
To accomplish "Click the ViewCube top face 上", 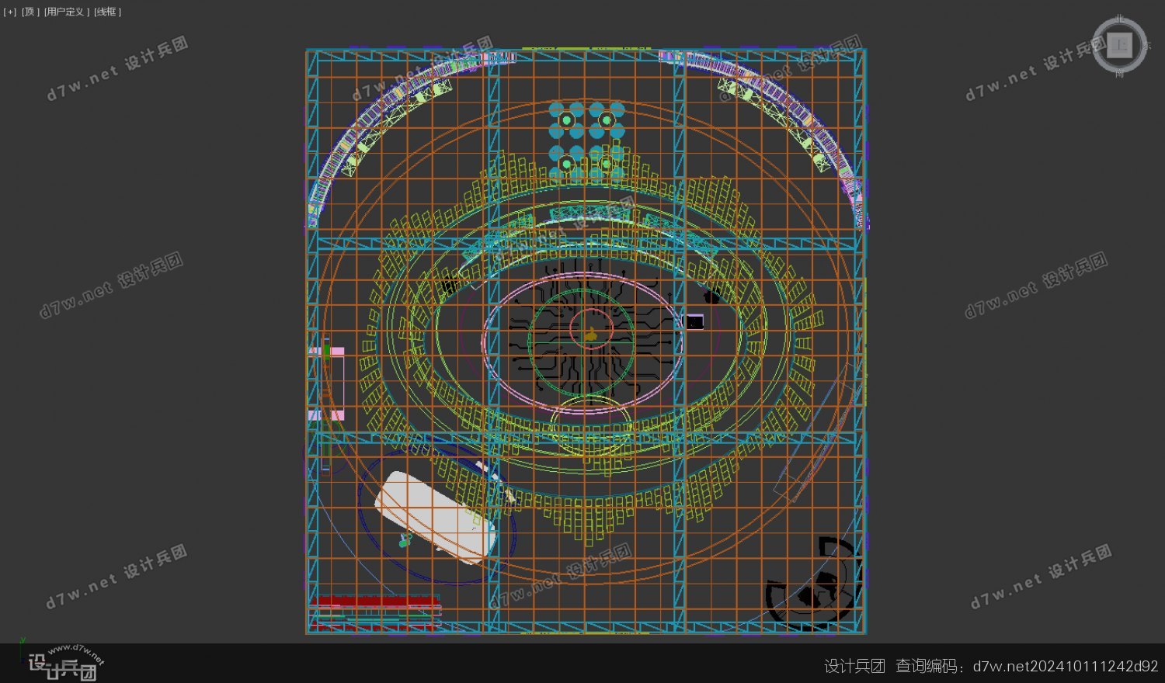I will pyautogui.click(x=1119, y=45).
